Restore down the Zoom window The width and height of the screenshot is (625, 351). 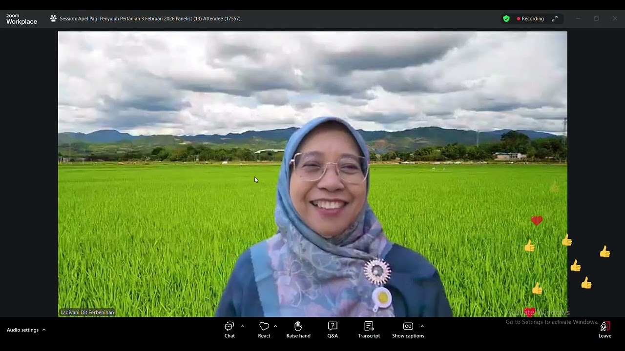click(596, 19)
